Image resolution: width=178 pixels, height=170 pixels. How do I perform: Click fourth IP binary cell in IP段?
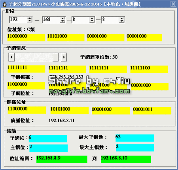[144, 37]
